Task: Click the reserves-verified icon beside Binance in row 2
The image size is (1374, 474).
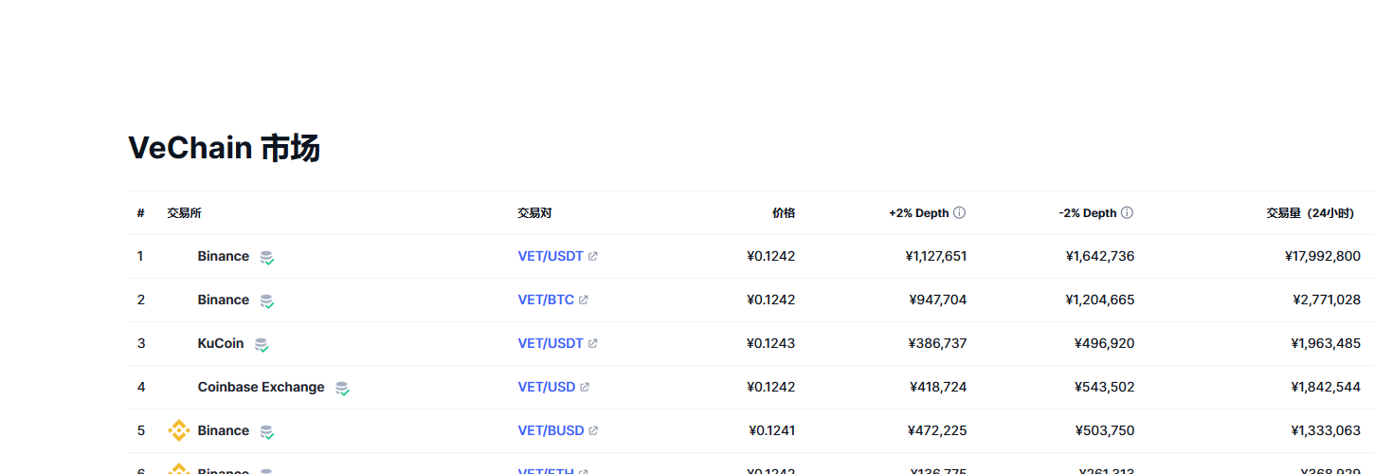Action: point(267,301)
